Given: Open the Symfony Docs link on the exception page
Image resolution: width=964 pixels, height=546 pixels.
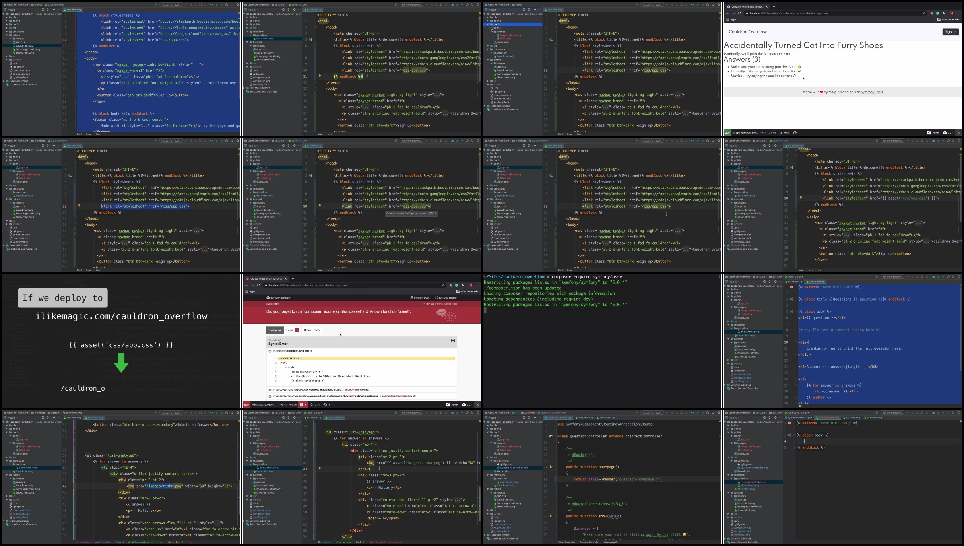Looking at the screenshot, I should coord(420,297).
